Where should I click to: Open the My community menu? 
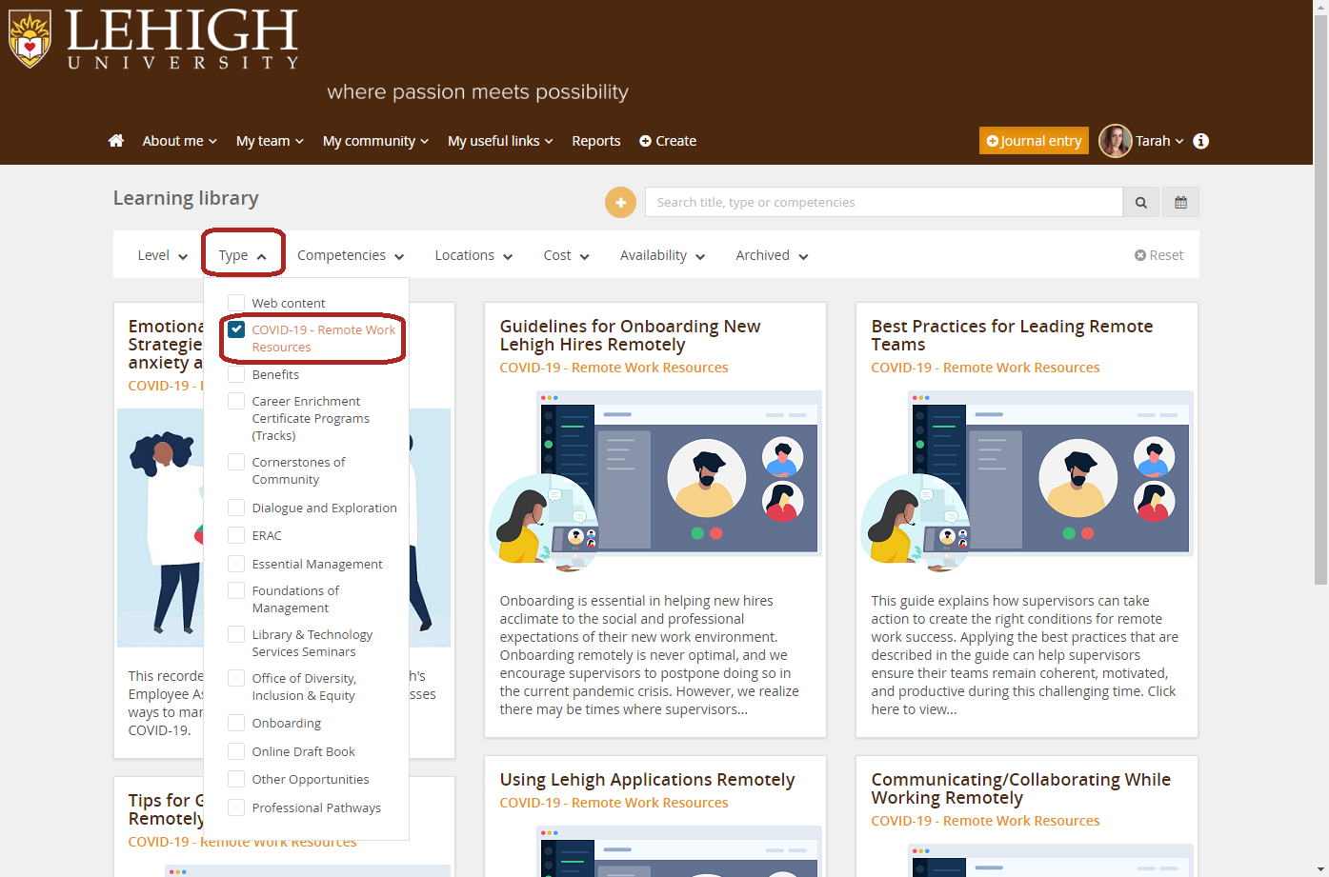point(375,141)
